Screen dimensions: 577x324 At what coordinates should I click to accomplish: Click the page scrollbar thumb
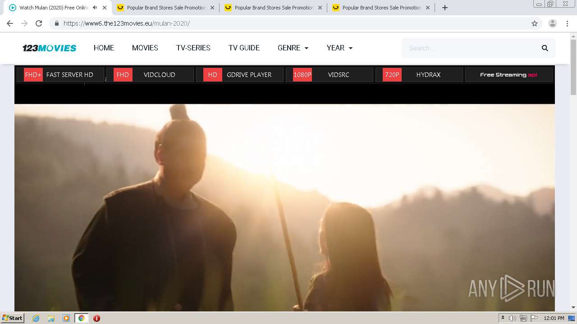[x=573, y=67]
